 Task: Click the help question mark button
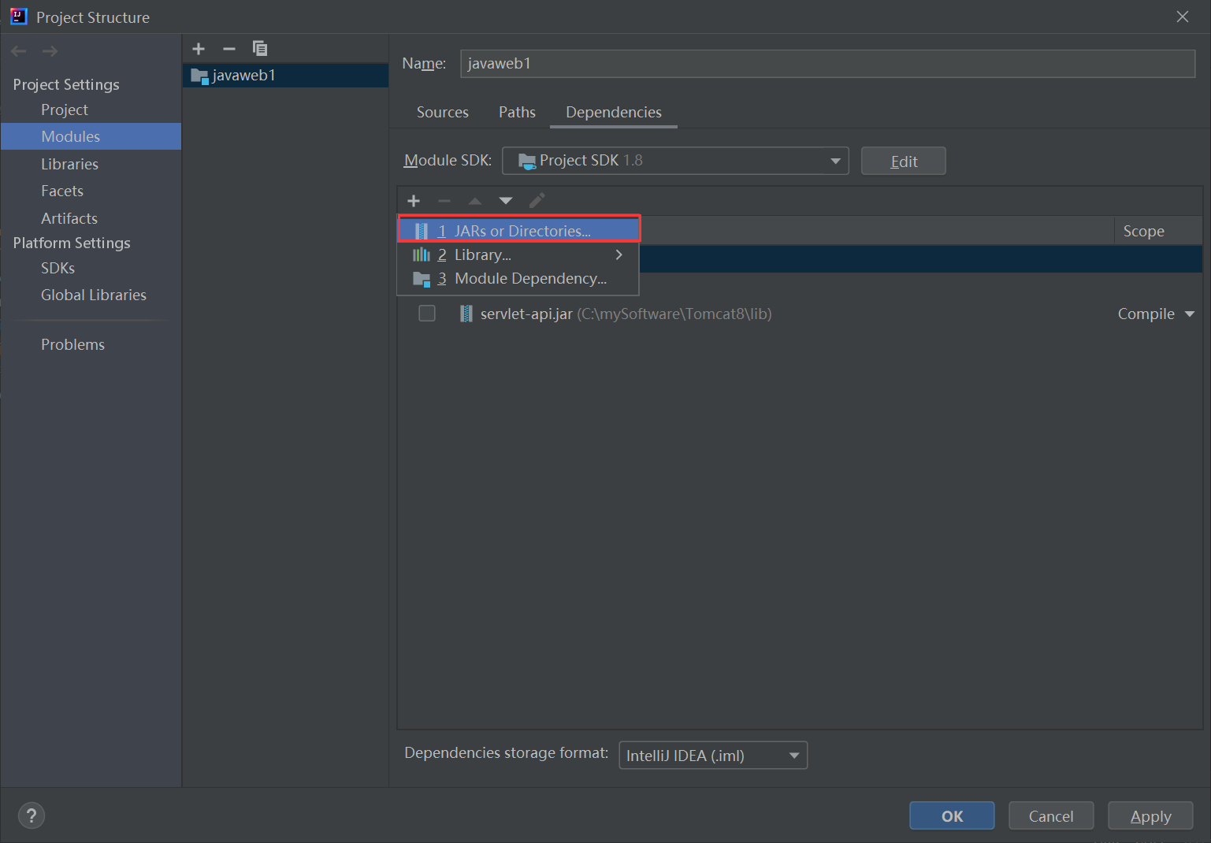click(x=32, y=815)
